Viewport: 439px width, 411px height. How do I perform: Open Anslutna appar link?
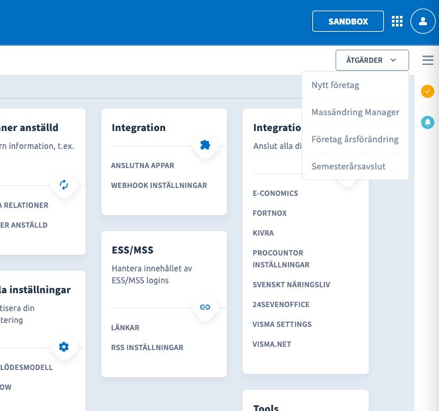(143, 165)
